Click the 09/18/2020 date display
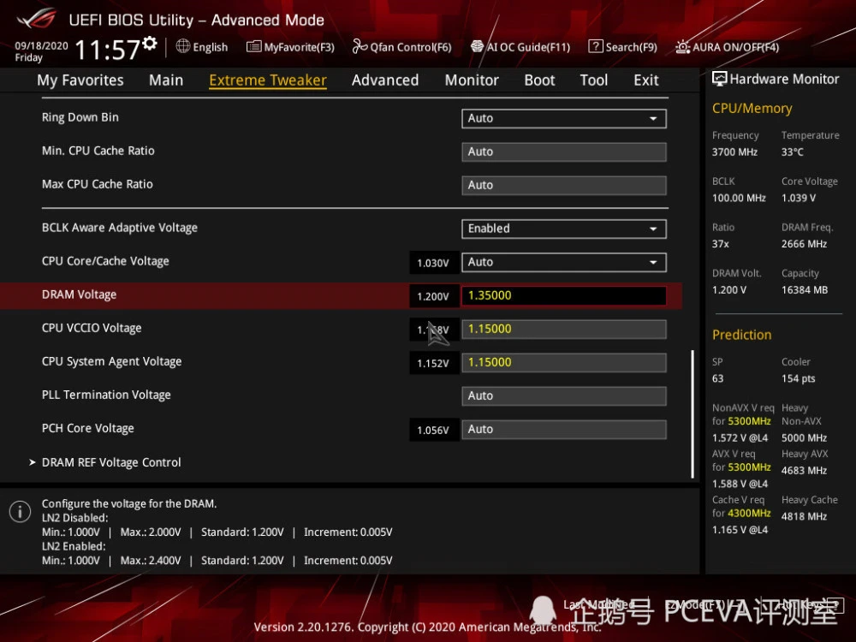 point(41,46)
